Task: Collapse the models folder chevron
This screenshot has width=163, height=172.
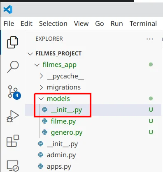Action: pos(41,99)
